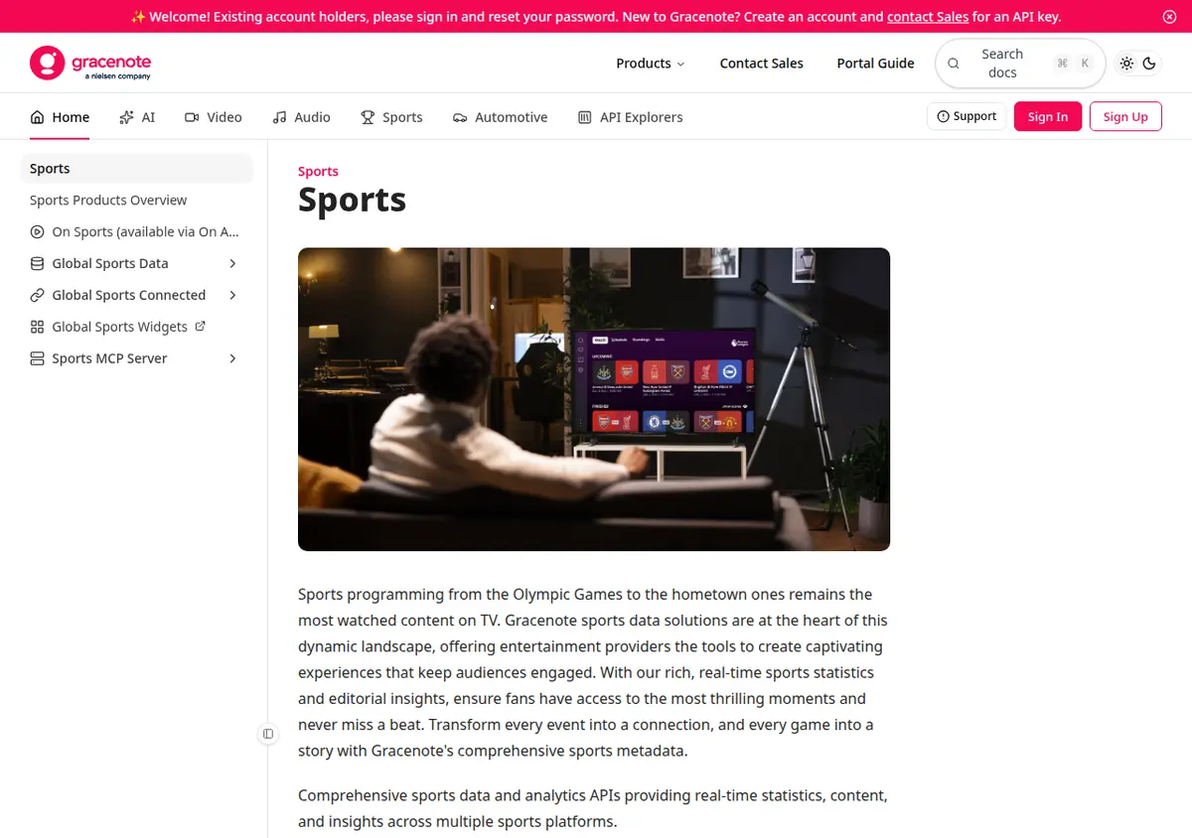Select the highlighted Sports sidebar item
1192x838 pixels.
coord(137,169)
